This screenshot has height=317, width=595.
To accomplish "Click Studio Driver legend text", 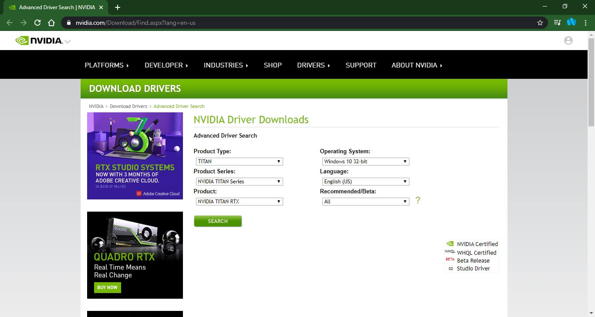I will 473,269.
